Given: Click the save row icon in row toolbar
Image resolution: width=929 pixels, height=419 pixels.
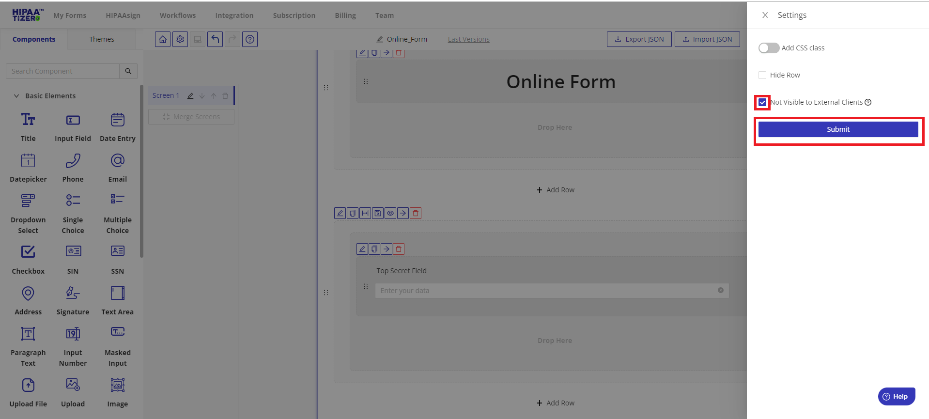Looking at the screenshot, I should (378, 213).
